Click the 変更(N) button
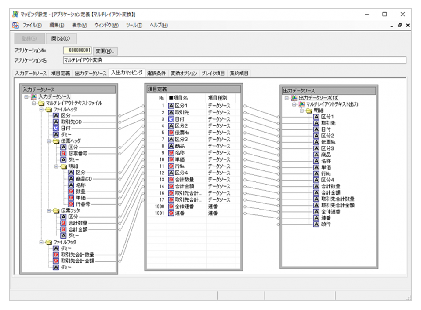The width and height of the screenshot is (421, 310). tap(105, 51)
